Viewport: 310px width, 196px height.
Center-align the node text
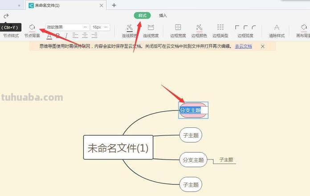click(85, 36)
